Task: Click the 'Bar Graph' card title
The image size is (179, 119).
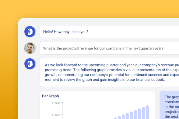Action: [x=51, y=96]
